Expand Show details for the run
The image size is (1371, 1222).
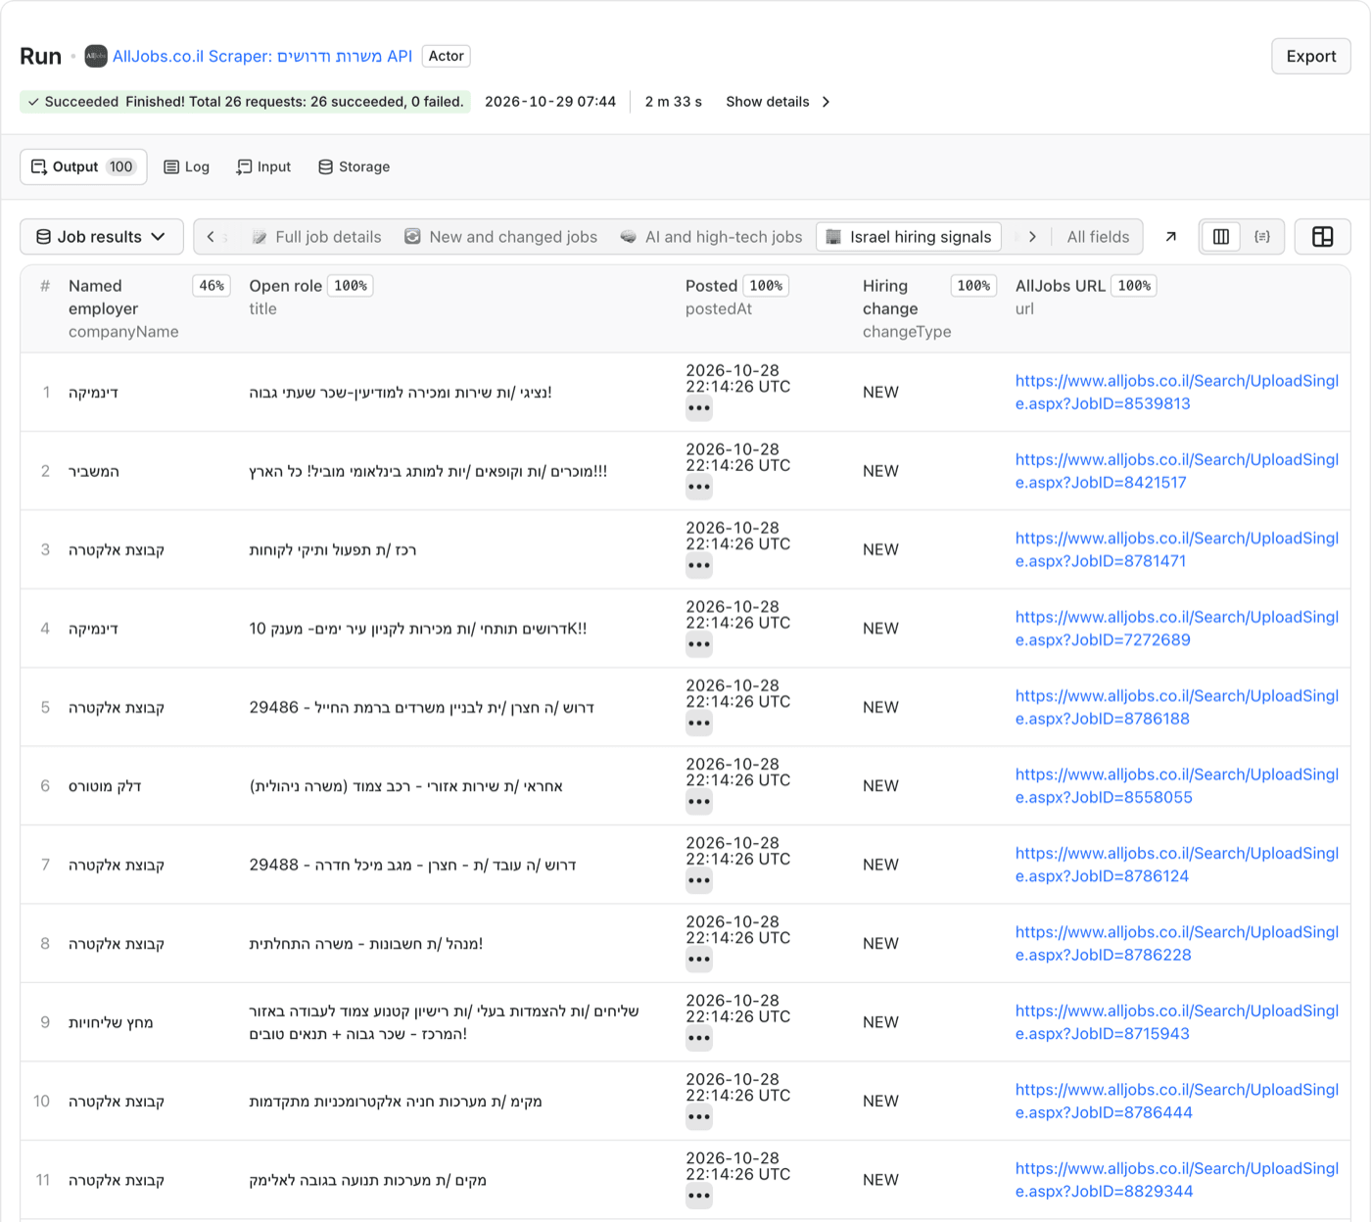(x=779, y=102)
